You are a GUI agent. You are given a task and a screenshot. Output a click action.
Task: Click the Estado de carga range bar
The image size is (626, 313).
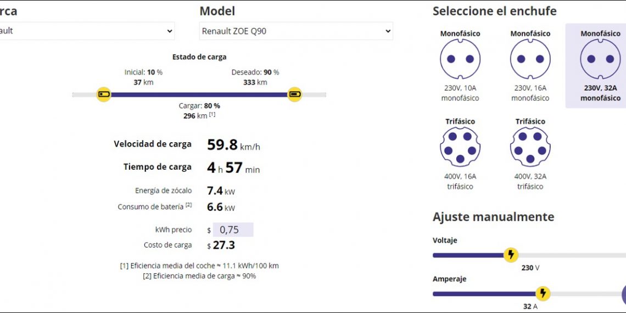199,94
